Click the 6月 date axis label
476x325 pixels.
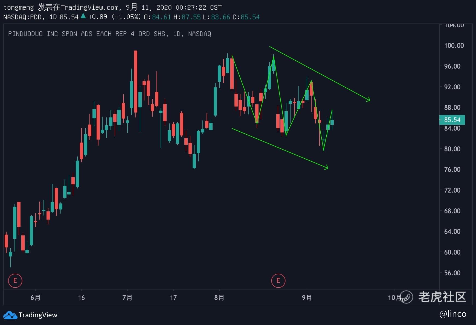pyautogui.click(x=35, y=297)
